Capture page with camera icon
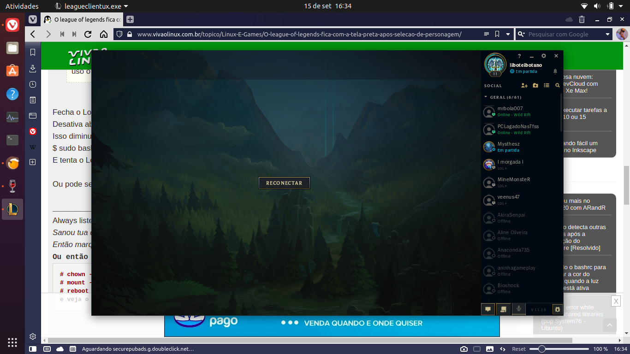 (x=464, y=349)
